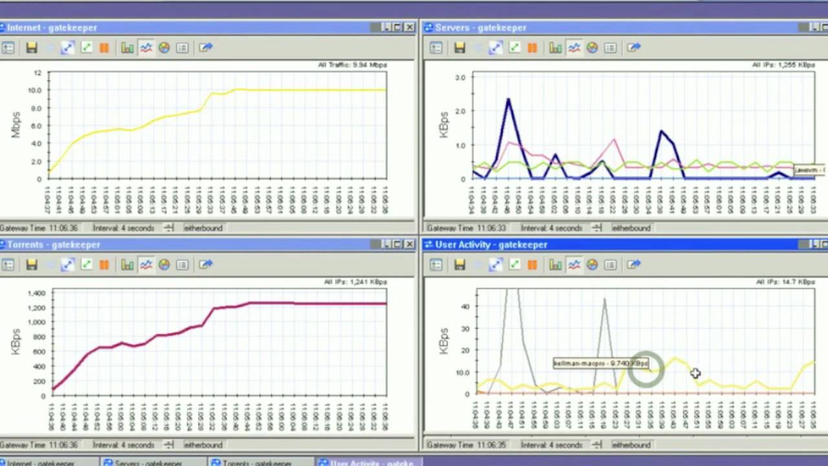Screen dimensions: 828x466
Task: Adjust interval stepper in User Activity status bar
Action: click(597, 445)
